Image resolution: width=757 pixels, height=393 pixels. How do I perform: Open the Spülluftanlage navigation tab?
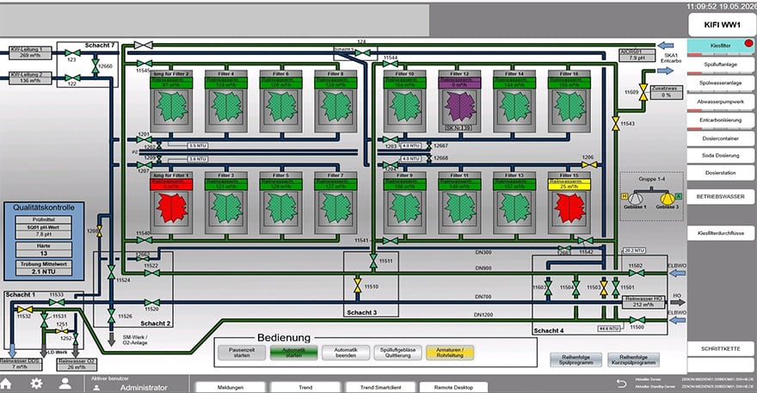(x=720, y=64)
